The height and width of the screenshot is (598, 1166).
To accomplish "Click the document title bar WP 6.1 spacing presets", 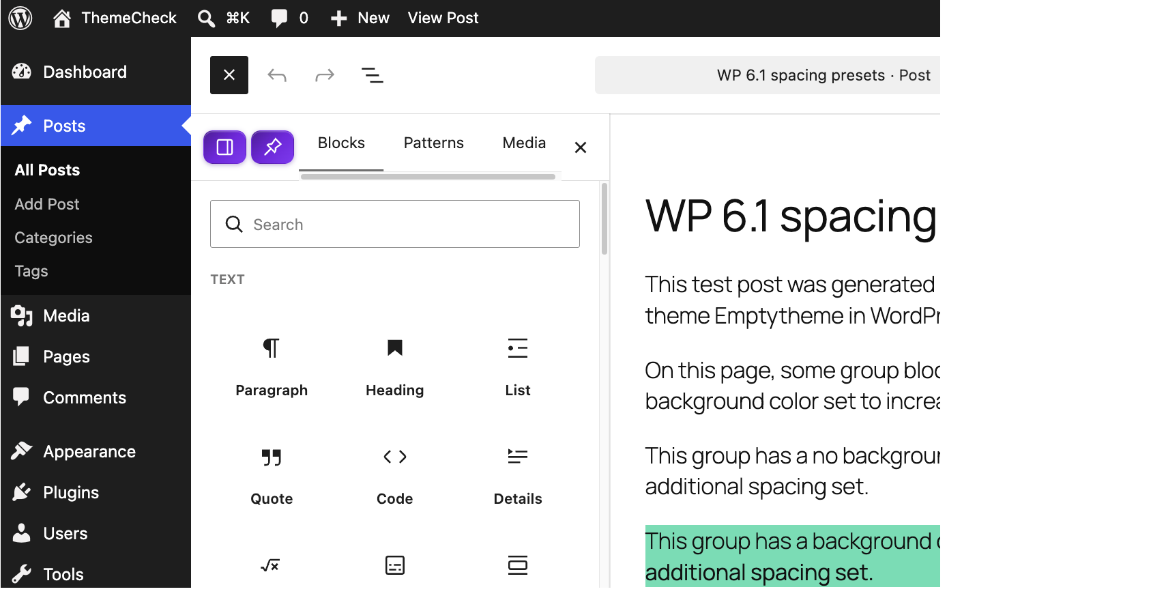I will click(768, 75).
